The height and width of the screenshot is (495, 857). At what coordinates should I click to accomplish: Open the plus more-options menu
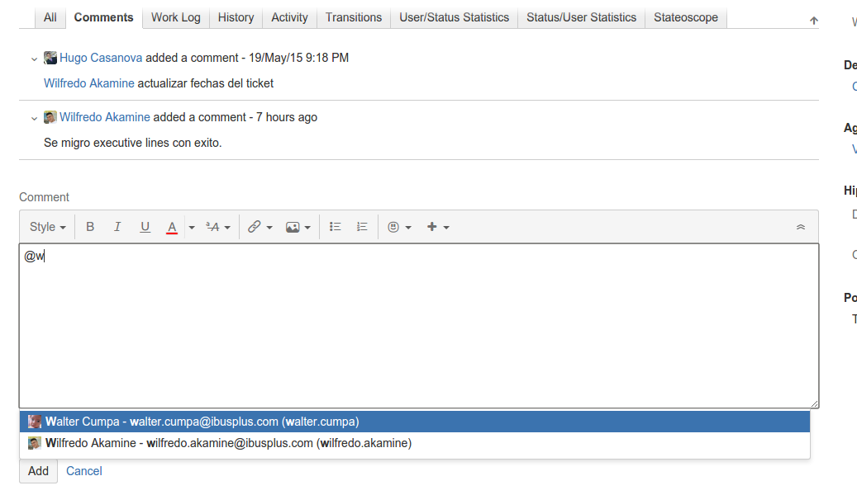(432, 227)
